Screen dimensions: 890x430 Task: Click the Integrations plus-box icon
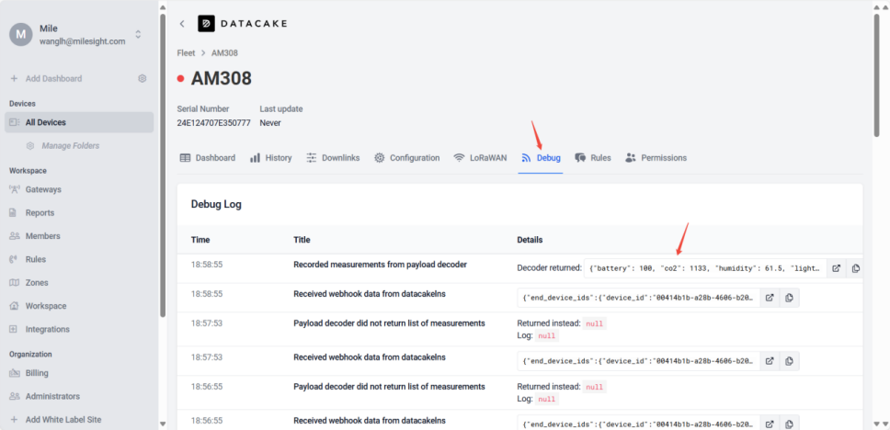click(x=14, y=329)
